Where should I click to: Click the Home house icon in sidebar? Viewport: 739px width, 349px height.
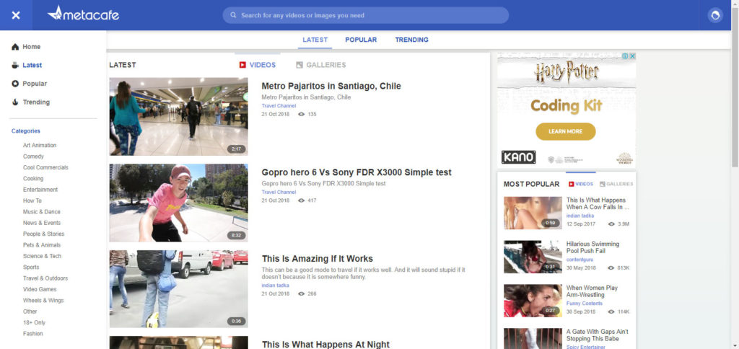15,47
